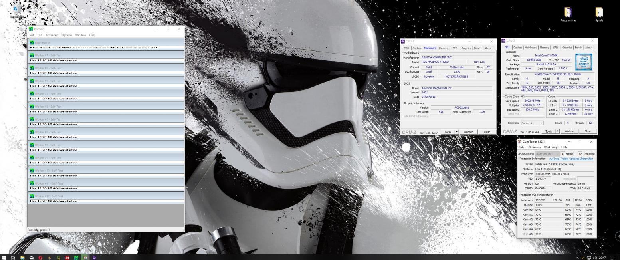Click the Worker #6 Self-Test window icon
The width and height of the screenshot is (620, 260).
(x=32, y=119)
